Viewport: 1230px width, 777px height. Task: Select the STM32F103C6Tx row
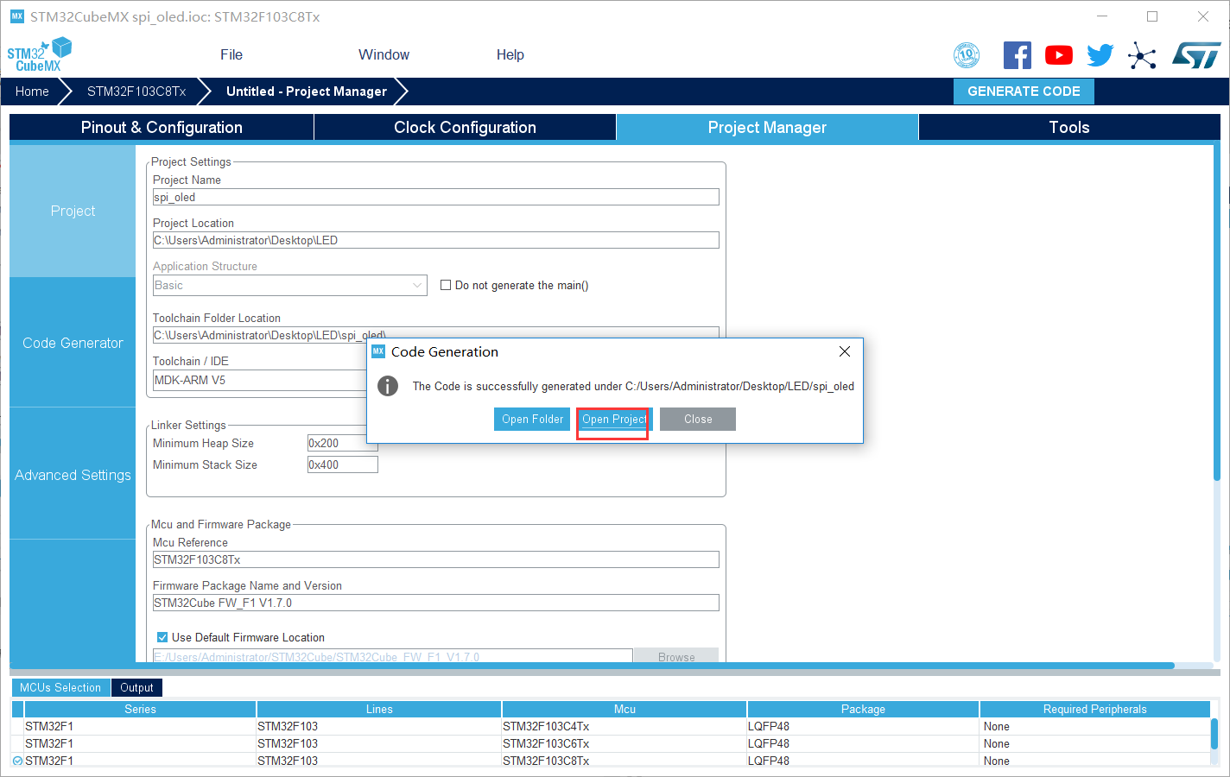(x=611, y=743)
